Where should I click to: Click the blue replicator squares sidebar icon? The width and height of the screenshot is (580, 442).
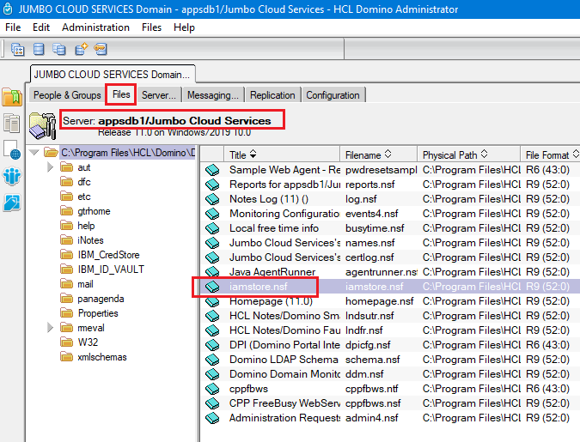click(x=12, y=203)
